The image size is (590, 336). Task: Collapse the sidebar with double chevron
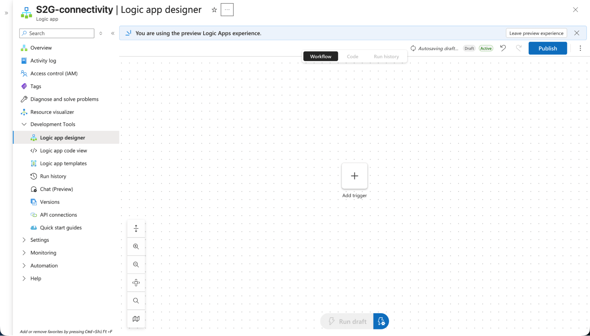point(113,33)
